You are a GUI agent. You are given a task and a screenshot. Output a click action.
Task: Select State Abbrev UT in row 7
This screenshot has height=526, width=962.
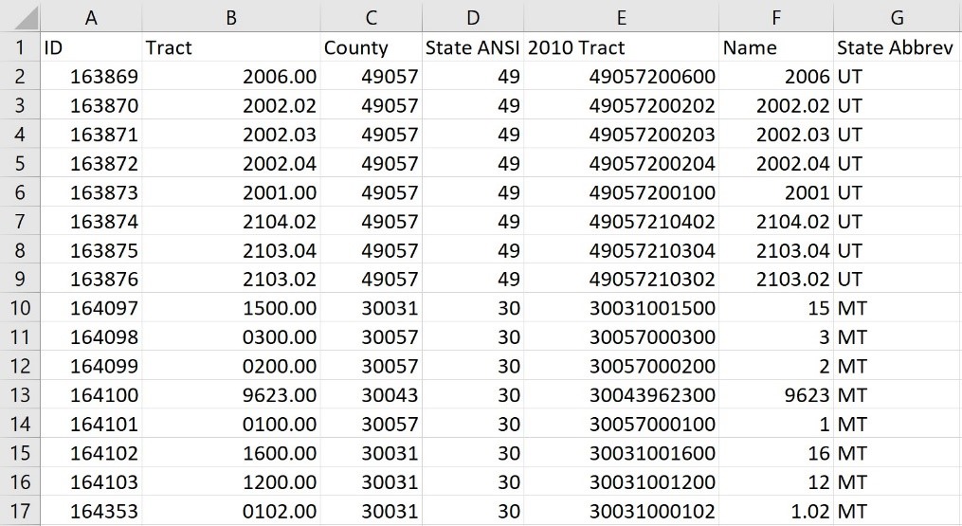click(x=898, y=222)
